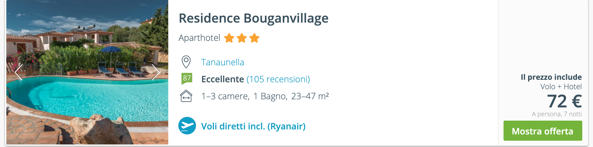Image resolution: width=593 pixels, height=147 pixels.
Task: Click the Eccellente rating label
Action: coord(223,79)
